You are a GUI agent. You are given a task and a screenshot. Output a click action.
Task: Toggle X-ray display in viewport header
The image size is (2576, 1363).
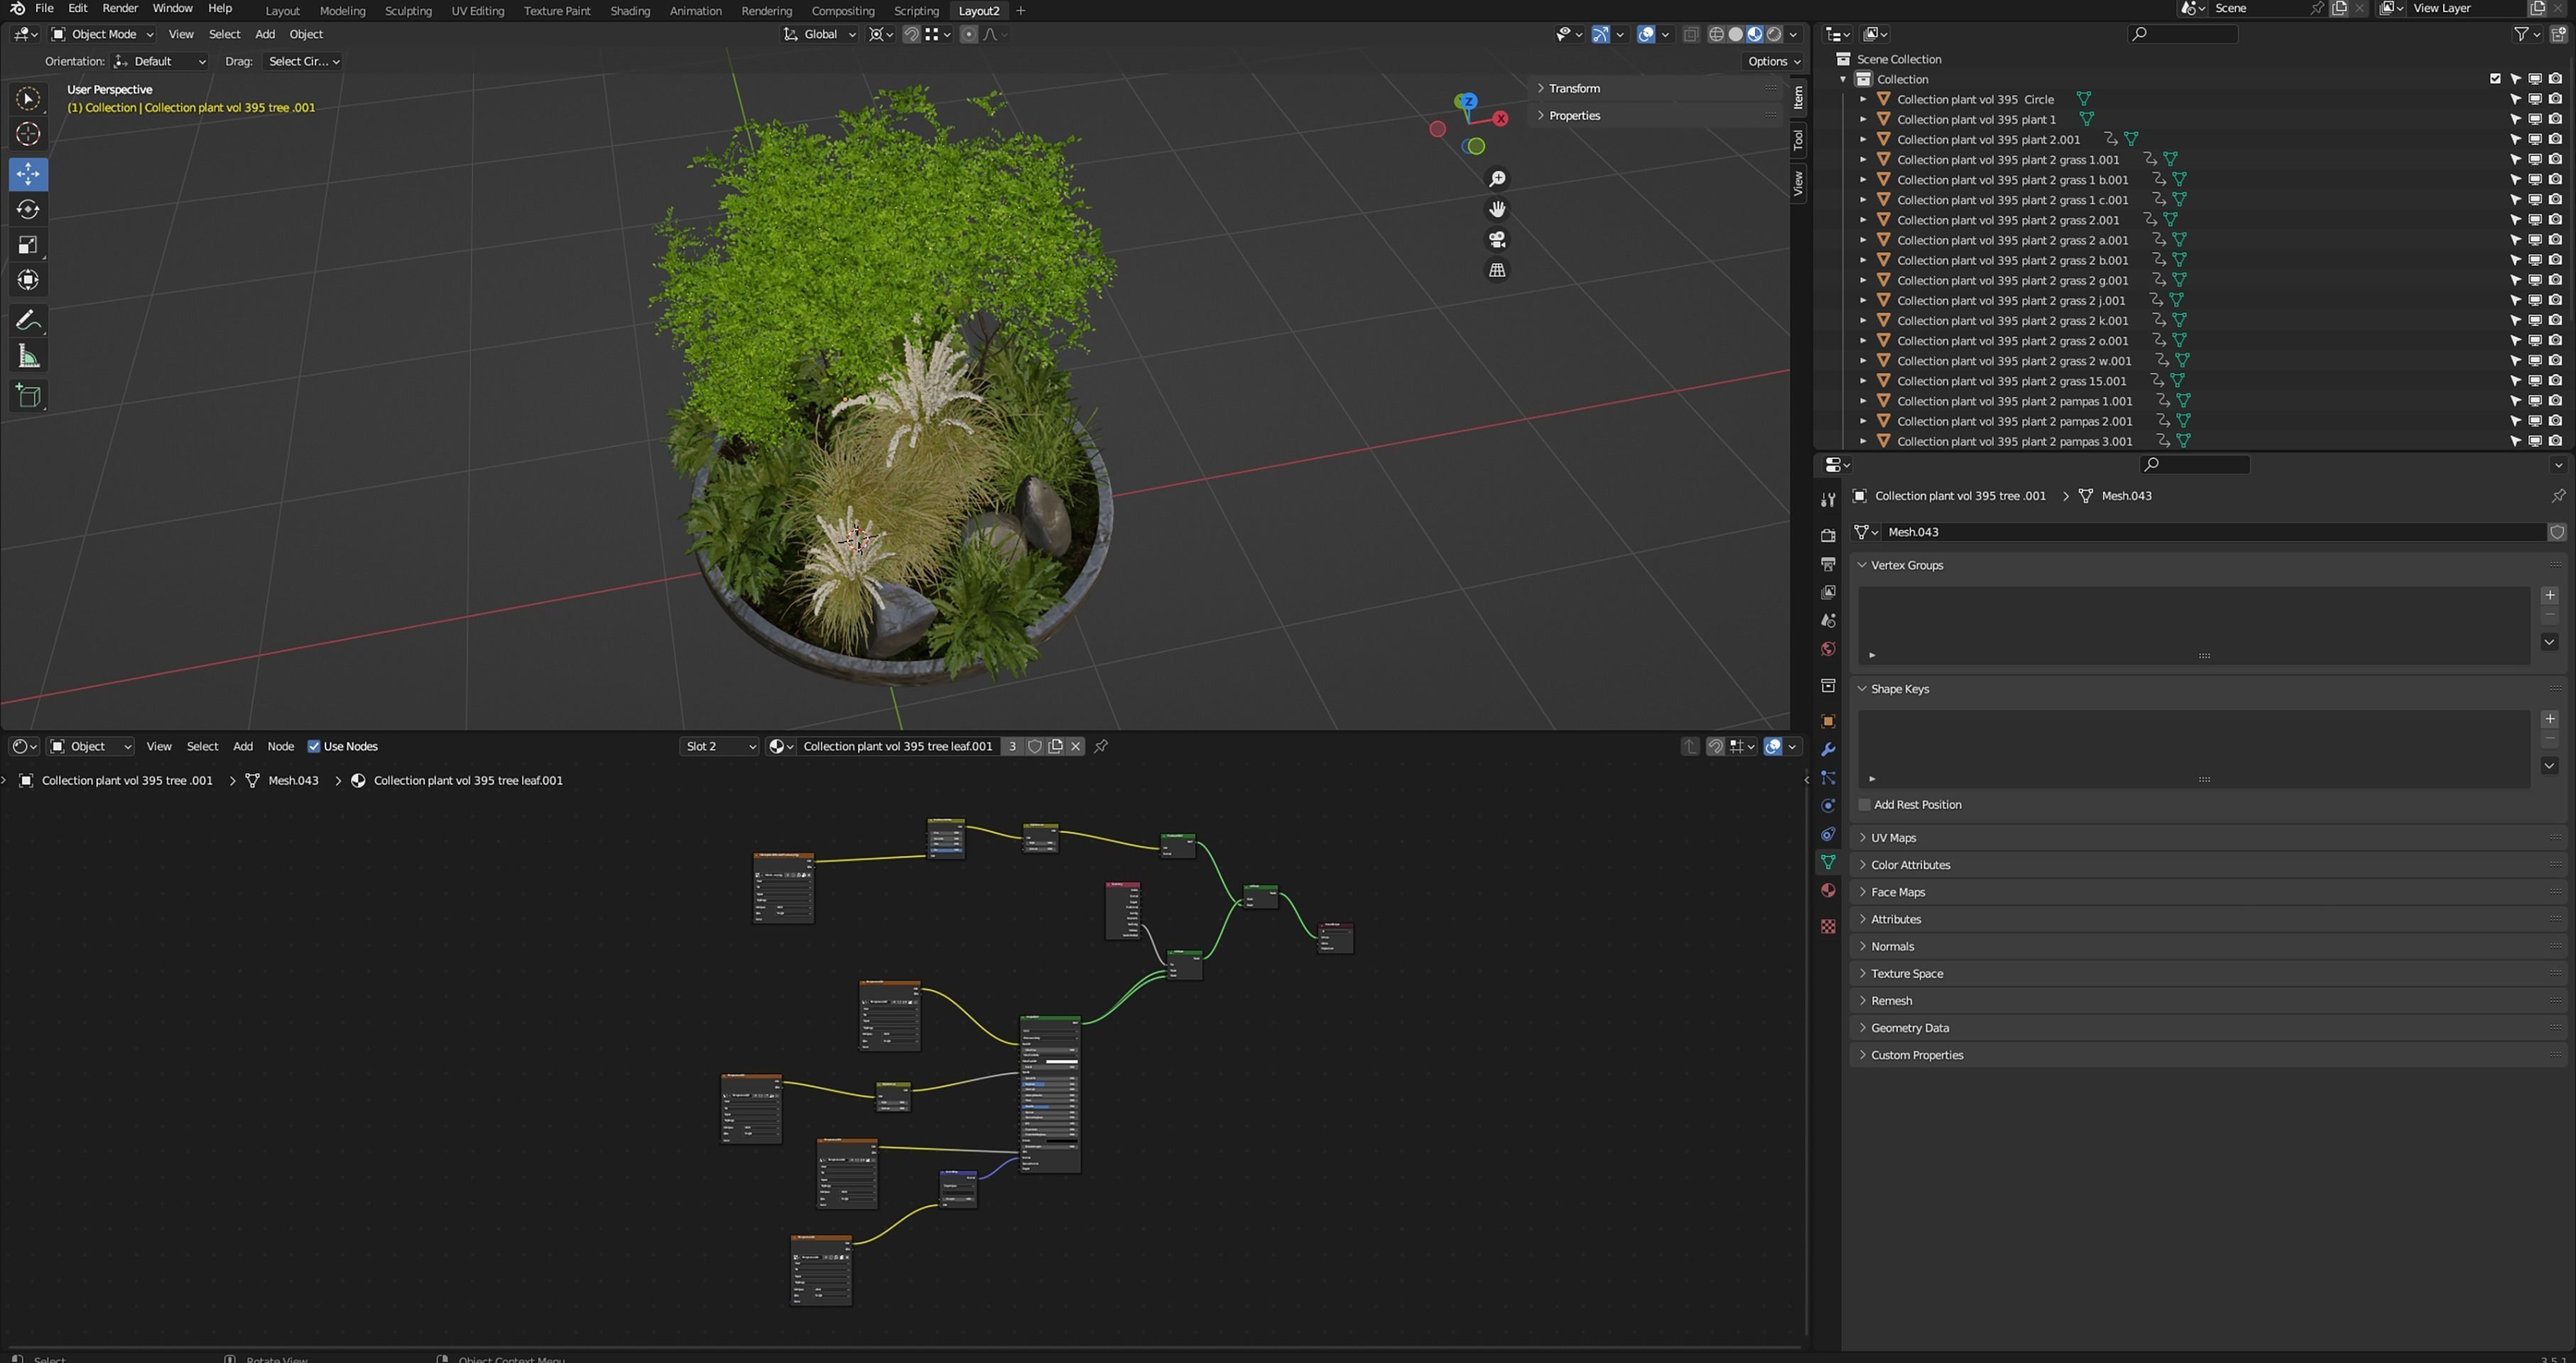point(1691,34)
